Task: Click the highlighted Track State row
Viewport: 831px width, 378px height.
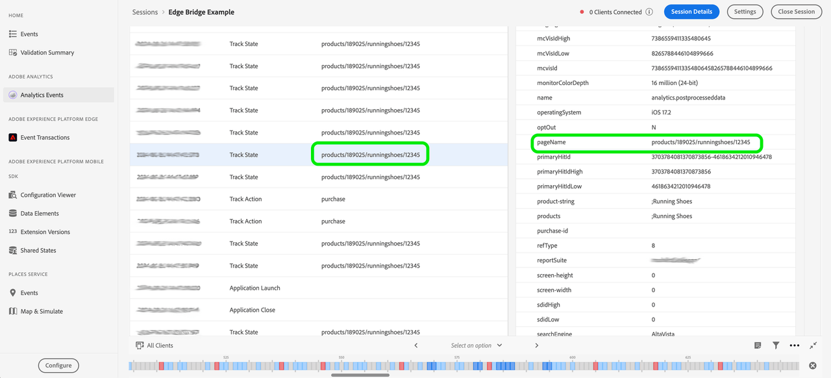Action: click(319, 155)
